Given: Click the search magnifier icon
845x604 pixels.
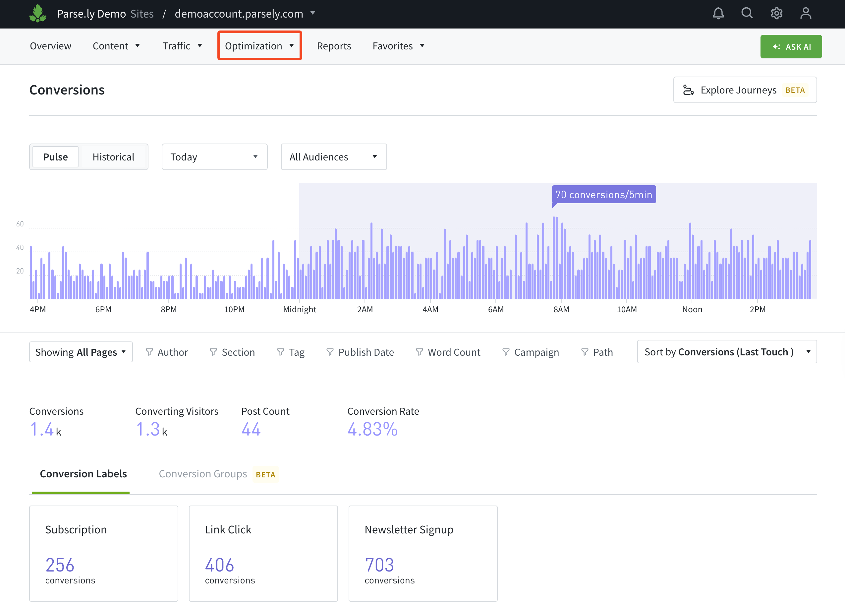Looking at the screenshot, I should [x=747, y=13].
